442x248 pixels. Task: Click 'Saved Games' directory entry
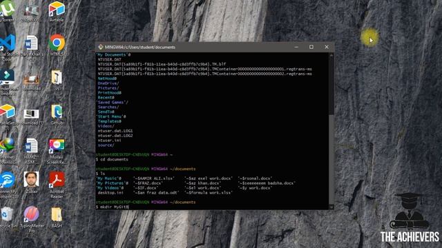[112, 103]
